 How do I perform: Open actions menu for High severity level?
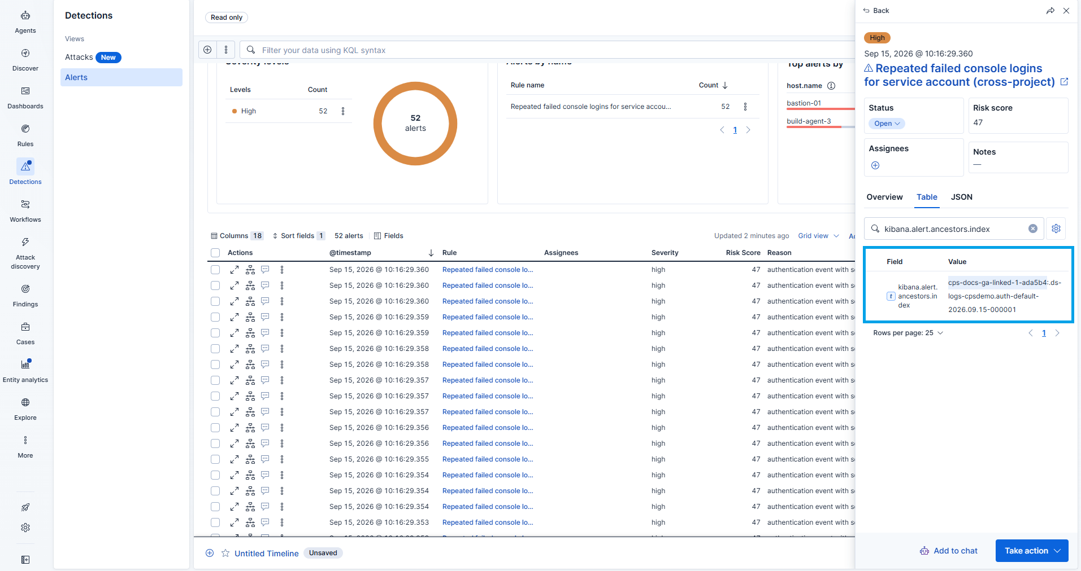[343, 111]
